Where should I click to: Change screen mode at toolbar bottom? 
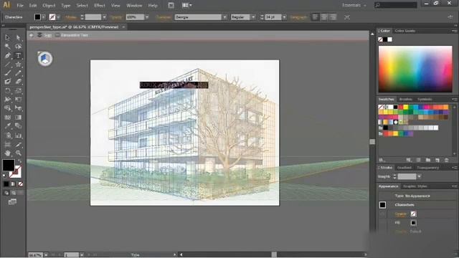tap(12, 202)
